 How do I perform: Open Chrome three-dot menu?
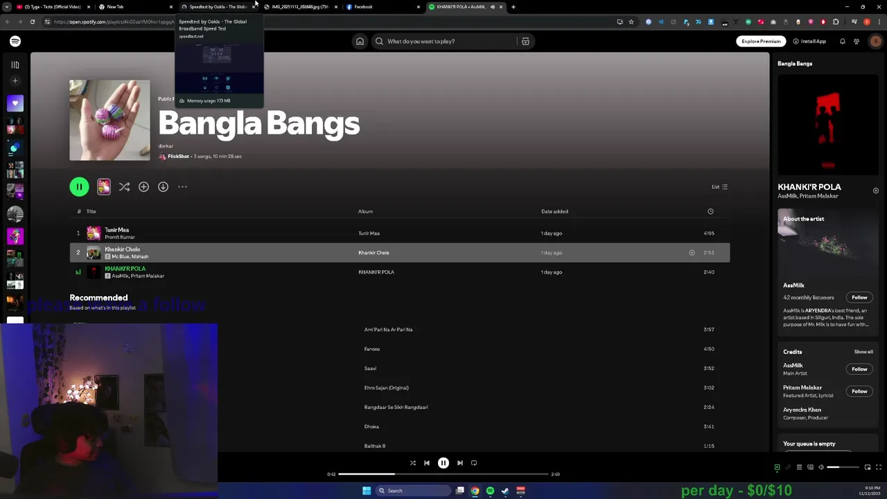tap(879, 21)
